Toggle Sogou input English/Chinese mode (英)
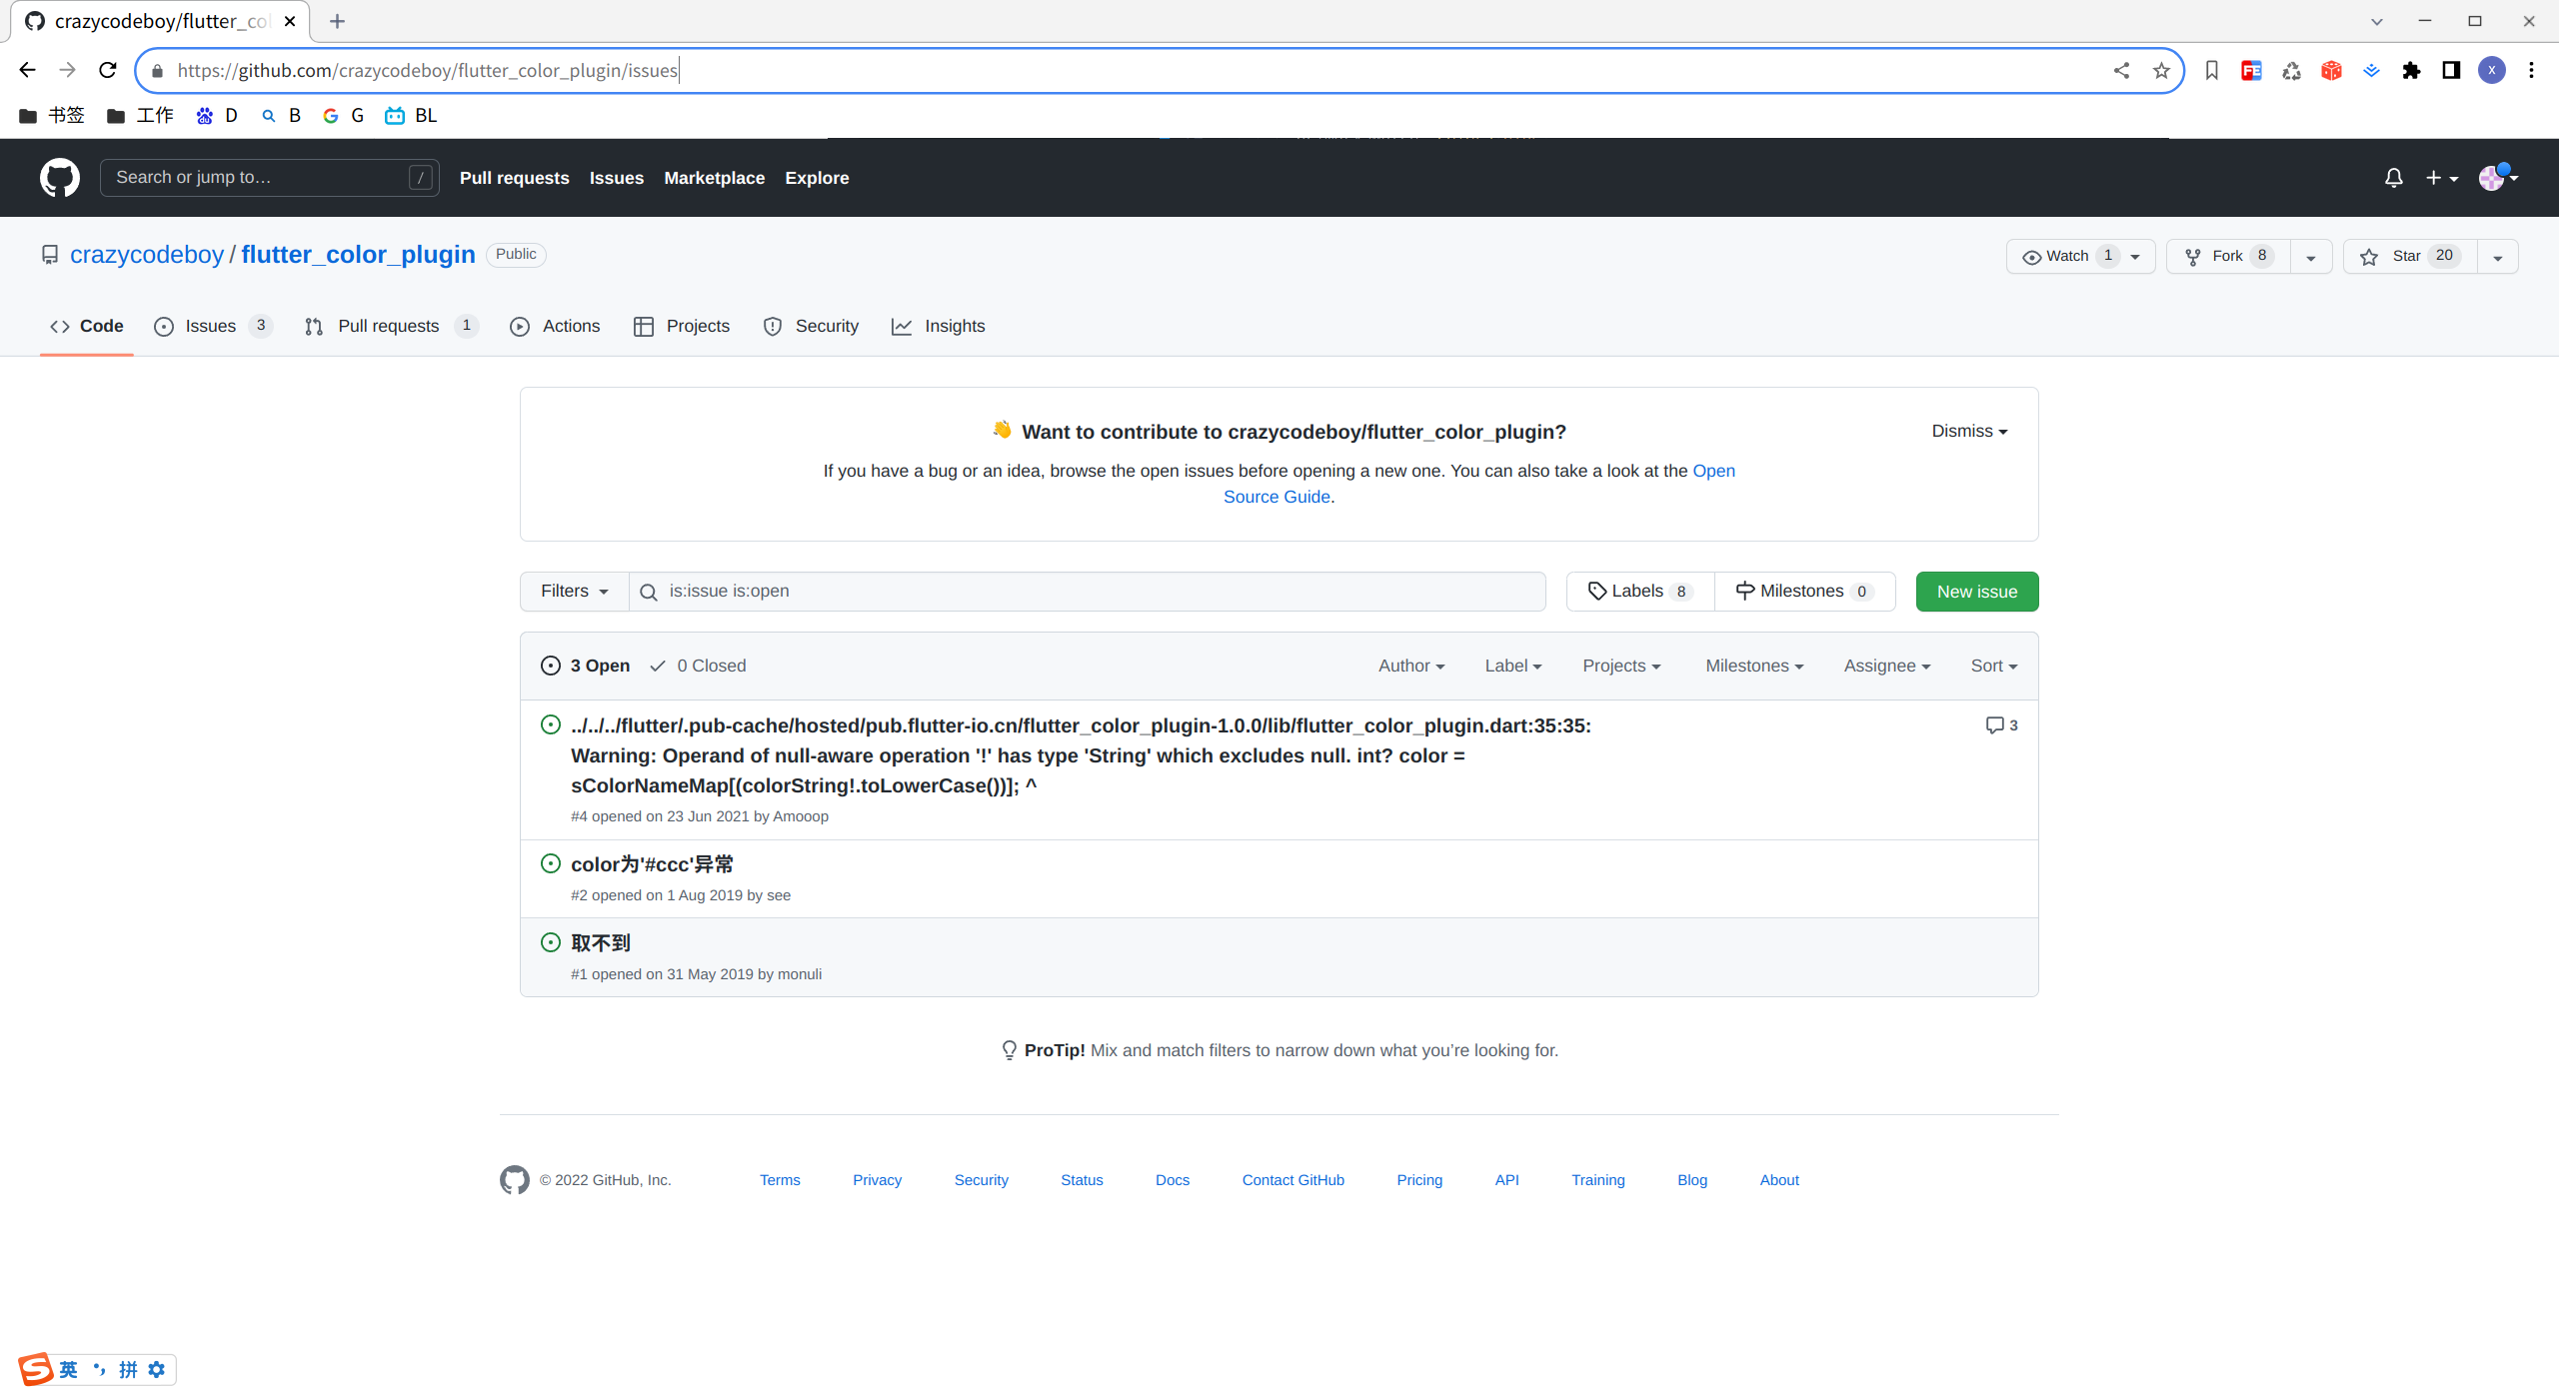This screenshot has width=2559, height=1389. click(68, 1369)
